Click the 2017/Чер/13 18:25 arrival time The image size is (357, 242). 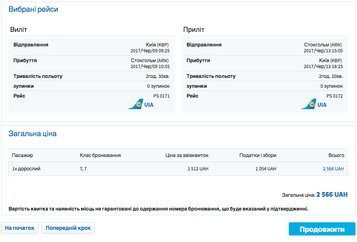pos(323,67)
